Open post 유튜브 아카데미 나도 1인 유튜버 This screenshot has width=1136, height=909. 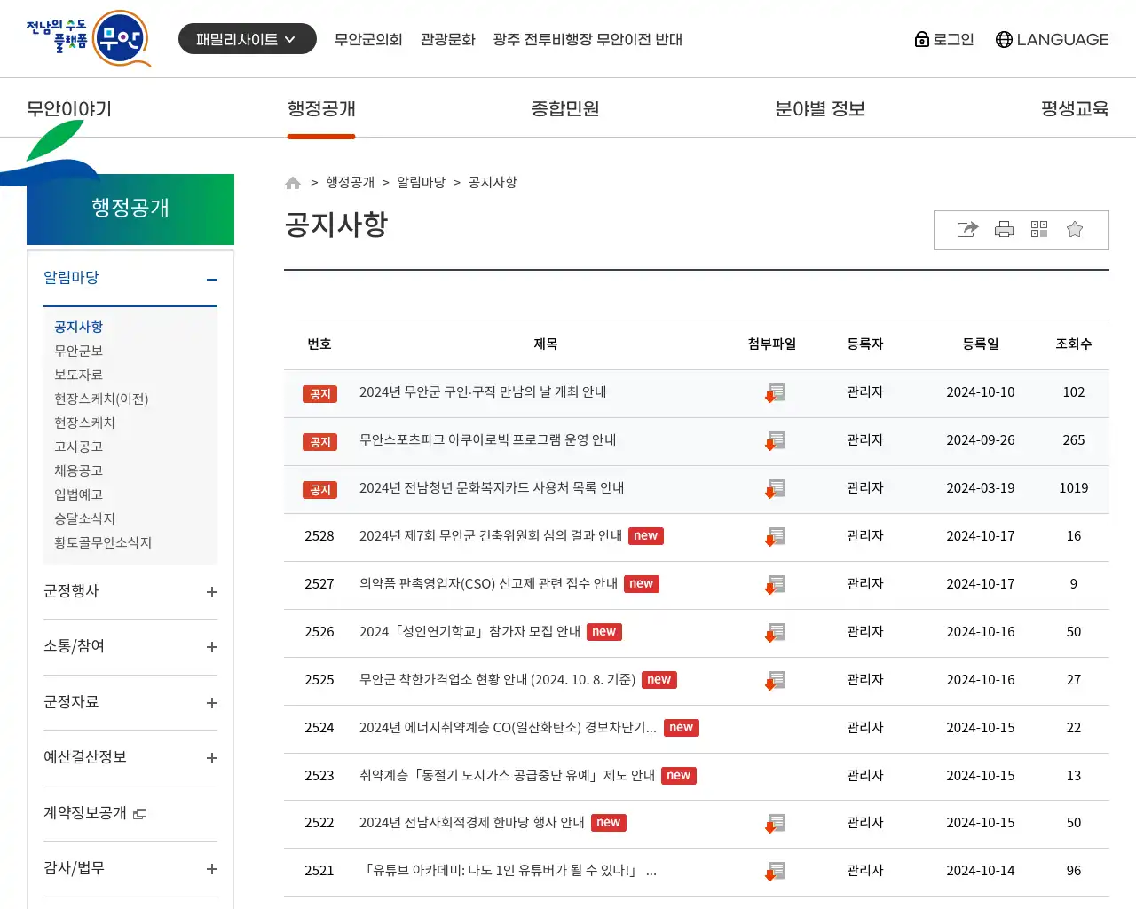click(x=508, y=871)
